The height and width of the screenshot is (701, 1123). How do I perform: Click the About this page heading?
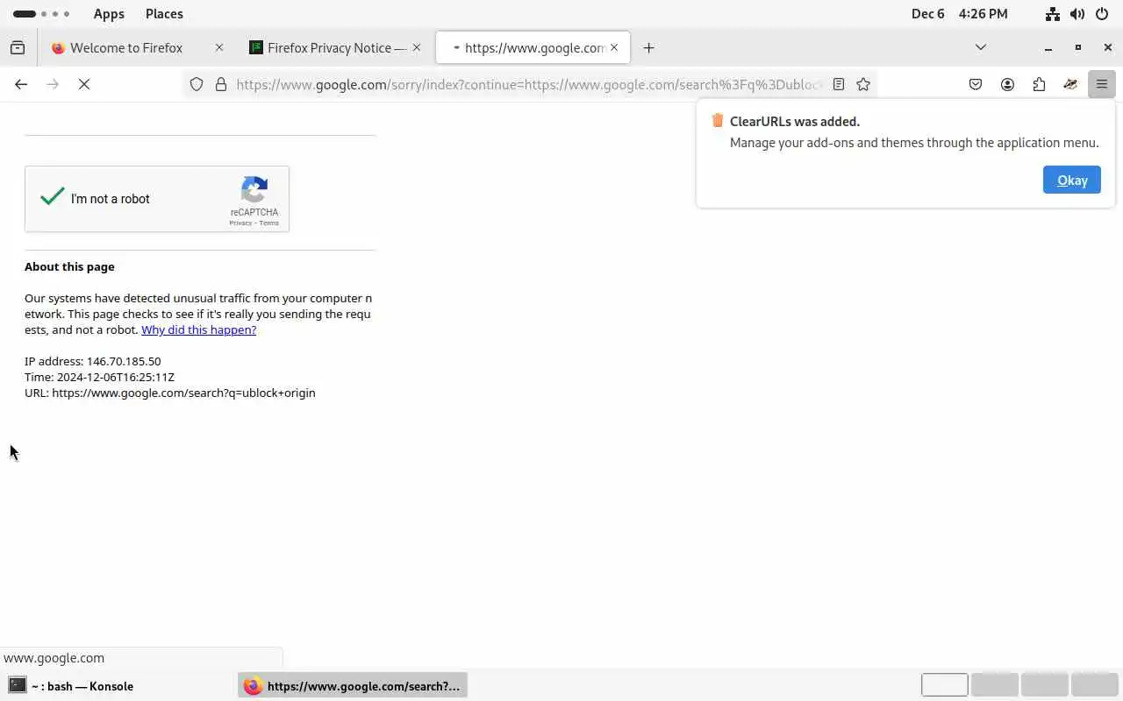click(69, 266)
